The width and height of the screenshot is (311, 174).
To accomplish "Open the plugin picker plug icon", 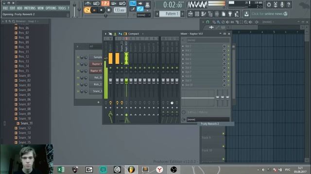I will (x=230, y=14).
